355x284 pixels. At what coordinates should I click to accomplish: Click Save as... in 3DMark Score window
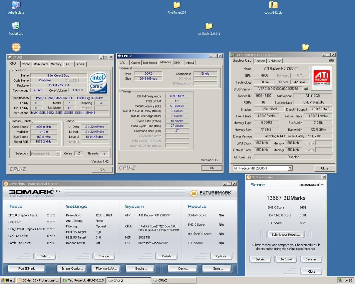click(x=312, y=259)
